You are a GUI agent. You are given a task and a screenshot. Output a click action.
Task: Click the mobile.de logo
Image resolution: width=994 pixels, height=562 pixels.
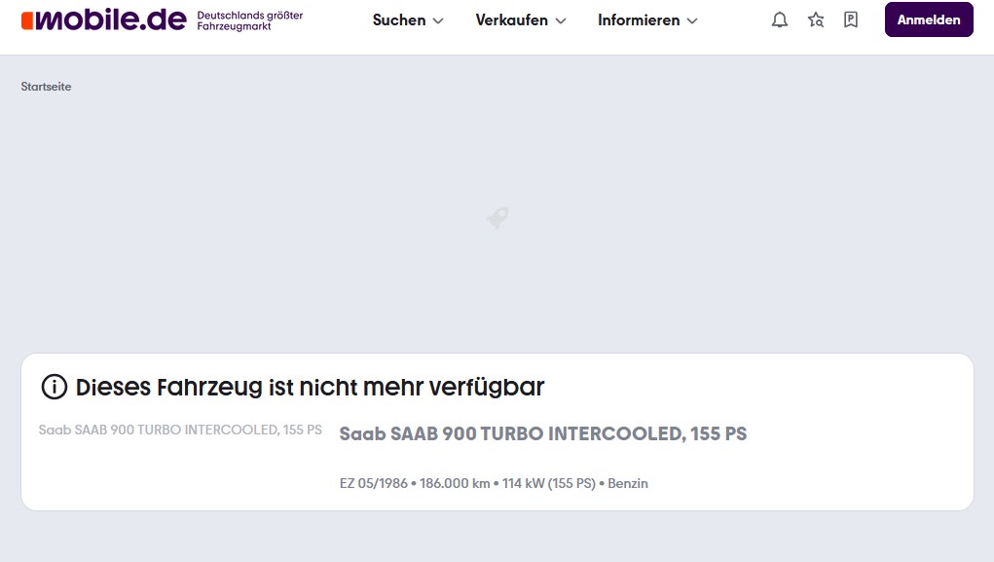coord(104,20)
